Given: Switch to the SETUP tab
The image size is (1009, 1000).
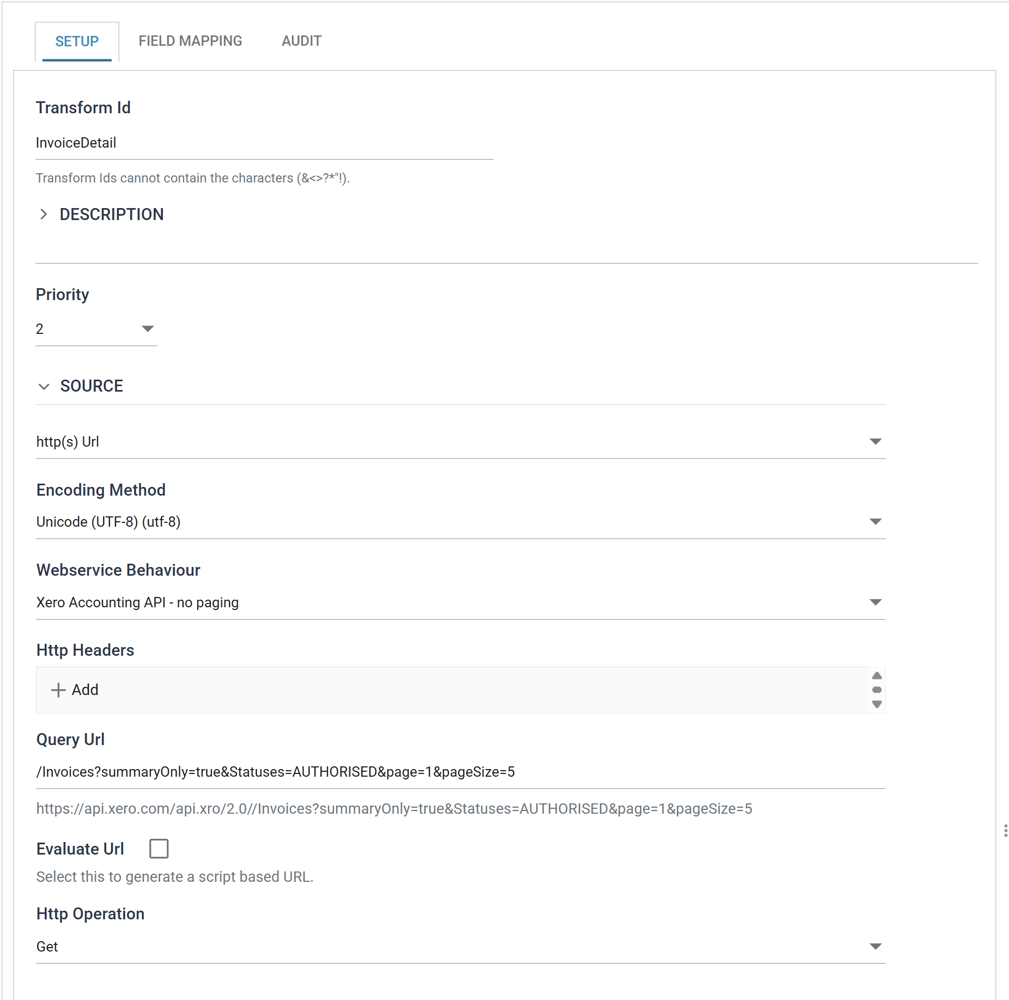Looking at the screenshot, I should point(77,41).
